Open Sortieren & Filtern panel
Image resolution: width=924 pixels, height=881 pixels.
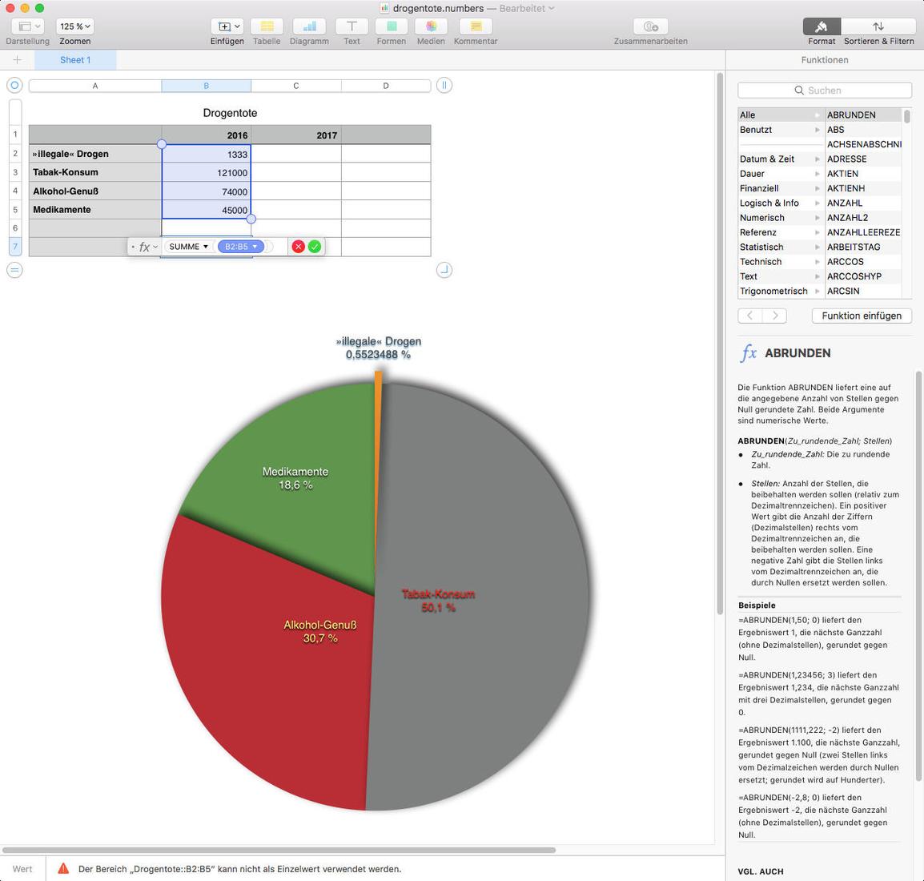pyautogui.click(x=878, y=26)
